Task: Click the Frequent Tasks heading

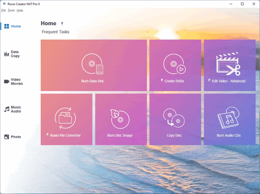Action: tap(56, 32)
